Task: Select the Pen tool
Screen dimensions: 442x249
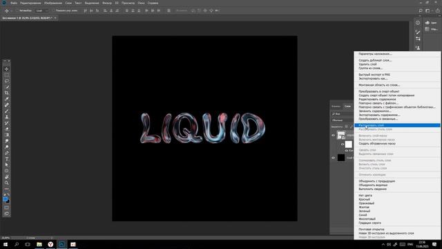Action: 6,153
